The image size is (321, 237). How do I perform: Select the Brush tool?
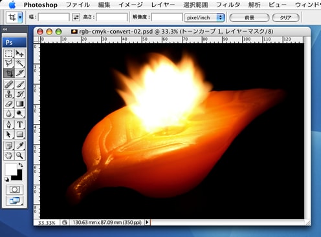(20, 85)
